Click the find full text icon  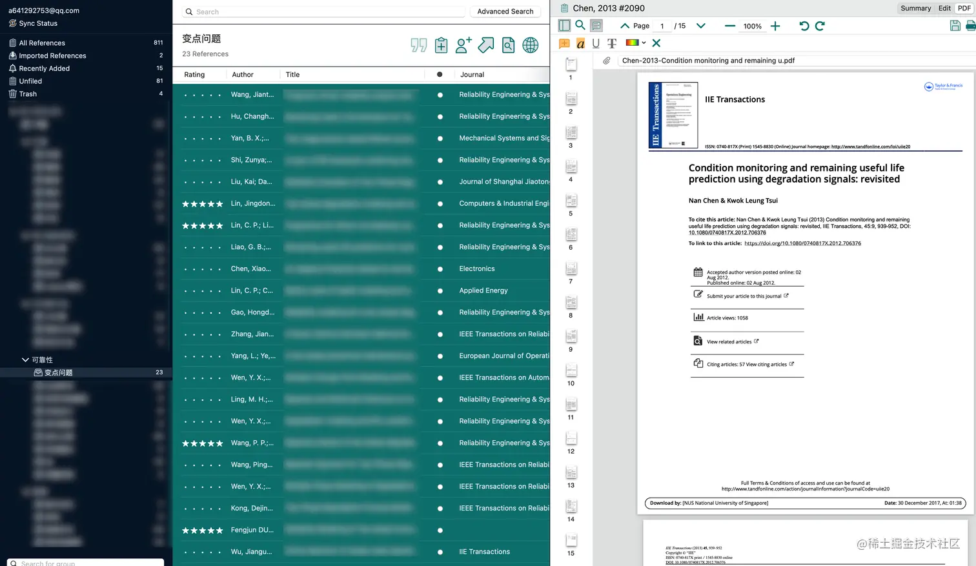tap(509, 45)
